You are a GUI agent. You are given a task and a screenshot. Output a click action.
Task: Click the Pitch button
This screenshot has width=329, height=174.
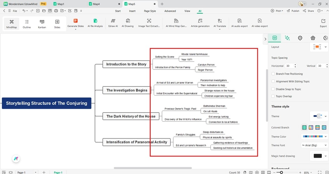point(277,11)
